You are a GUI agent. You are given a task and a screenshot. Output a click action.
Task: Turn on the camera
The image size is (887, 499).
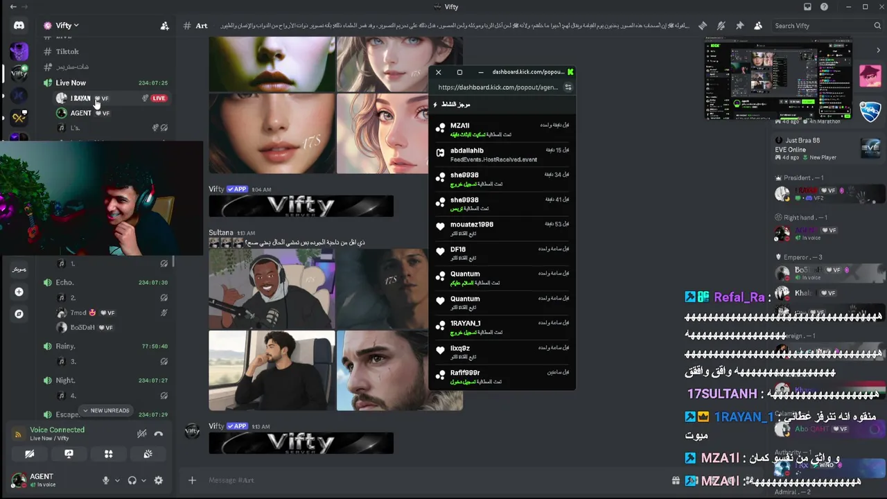pos(29,454)
